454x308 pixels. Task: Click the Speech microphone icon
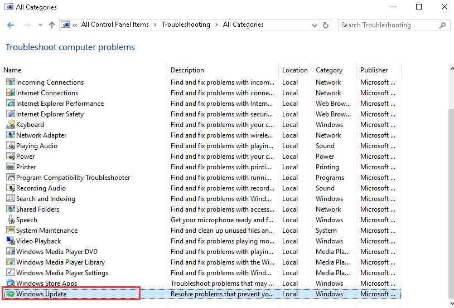[x=10, y=220]
